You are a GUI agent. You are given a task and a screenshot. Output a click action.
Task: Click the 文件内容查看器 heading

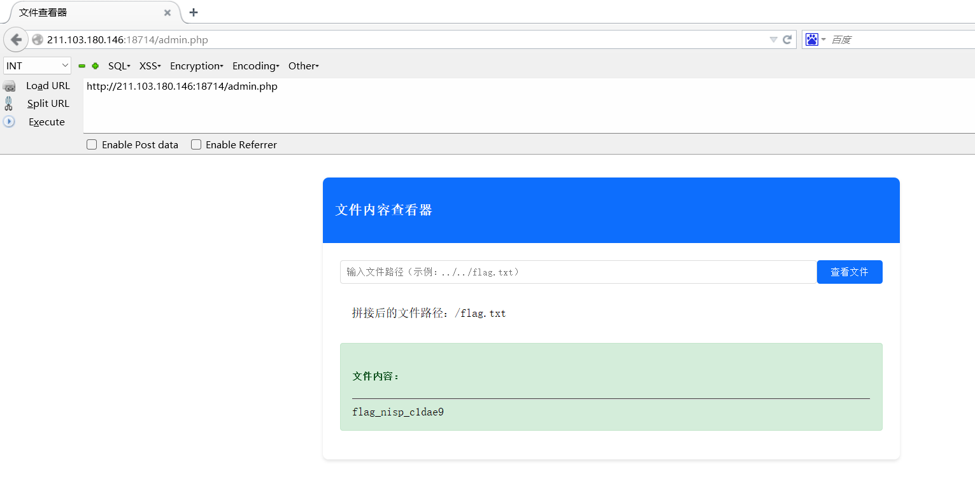coord(384,210)
